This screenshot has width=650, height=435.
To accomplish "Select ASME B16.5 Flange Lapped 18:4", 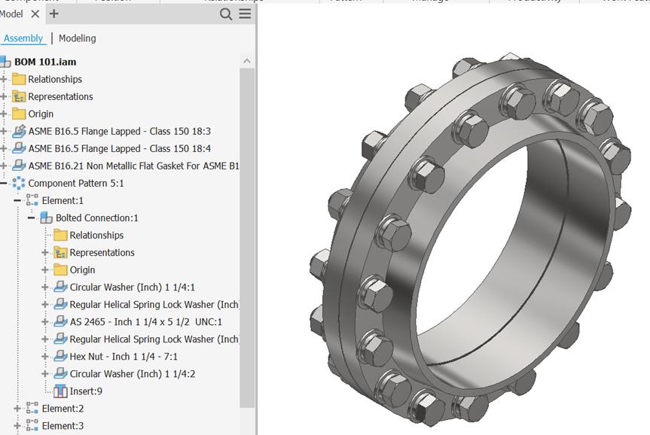I will 120,149.
